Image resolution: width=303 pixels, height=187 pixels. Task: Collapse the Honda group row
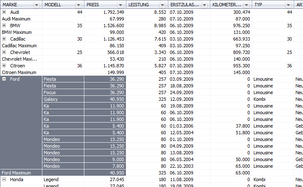4,179
